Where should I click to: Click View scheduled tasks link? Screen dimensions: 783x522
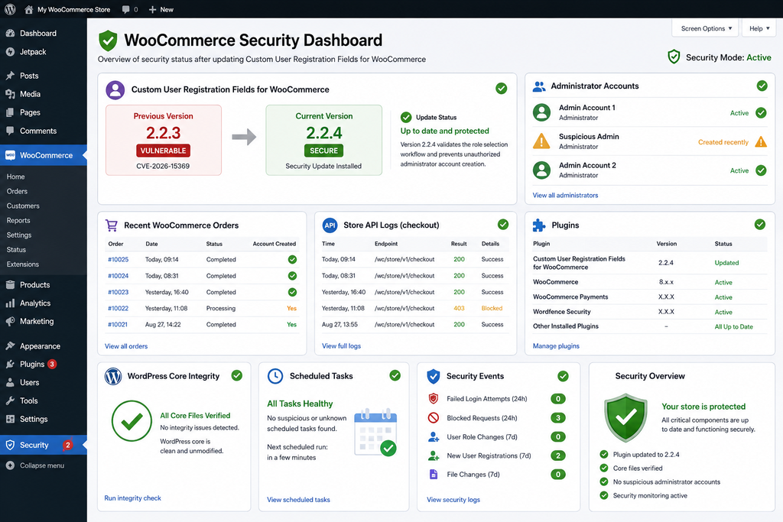tap(298, 500)
